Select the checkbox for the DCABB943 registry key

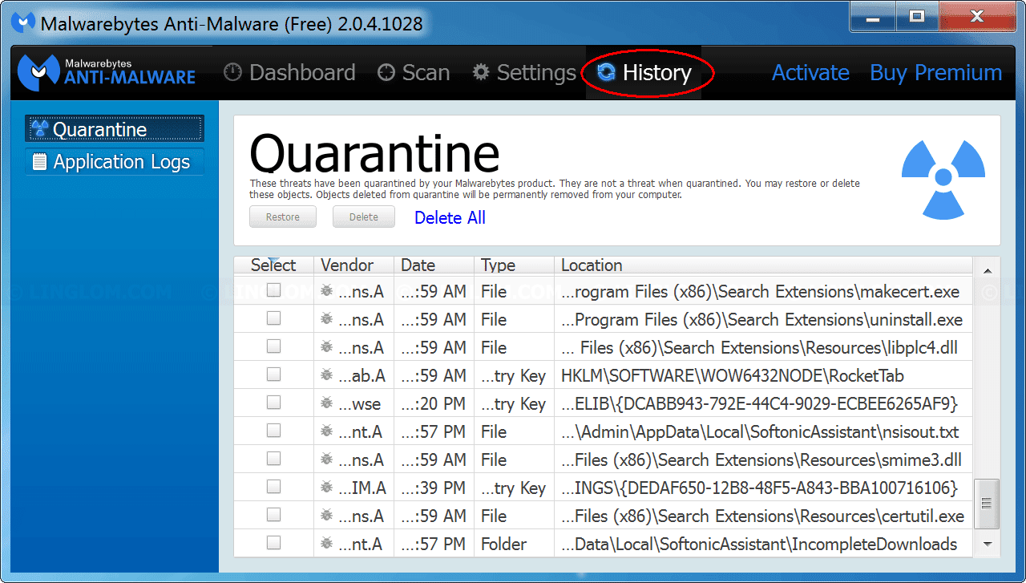(x=273, y=403)
